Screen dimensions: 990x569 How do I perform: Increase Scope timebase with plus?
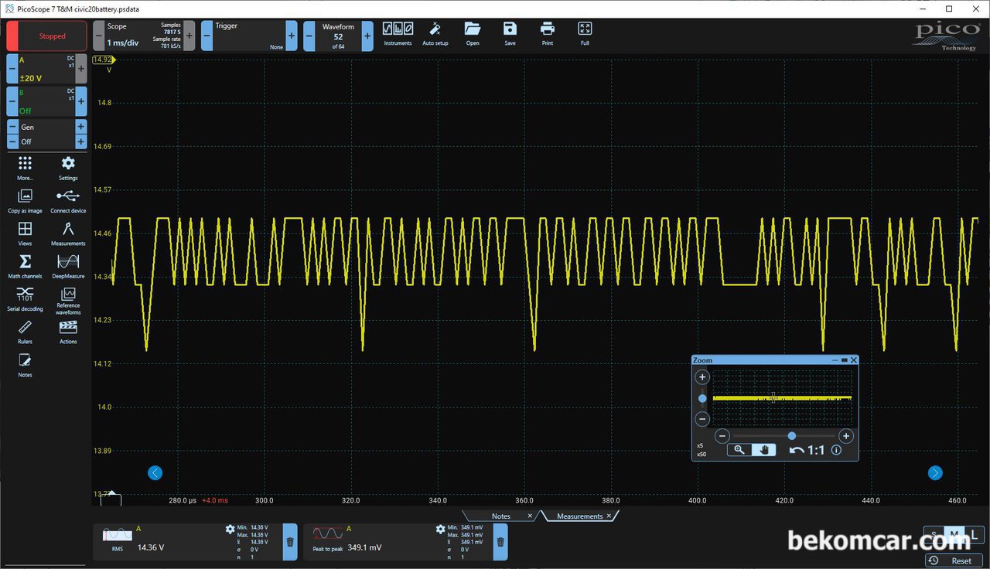[189, 36]
